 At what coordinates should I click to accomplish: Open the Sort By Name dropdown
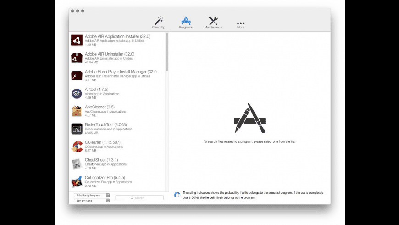coord(92,201)
